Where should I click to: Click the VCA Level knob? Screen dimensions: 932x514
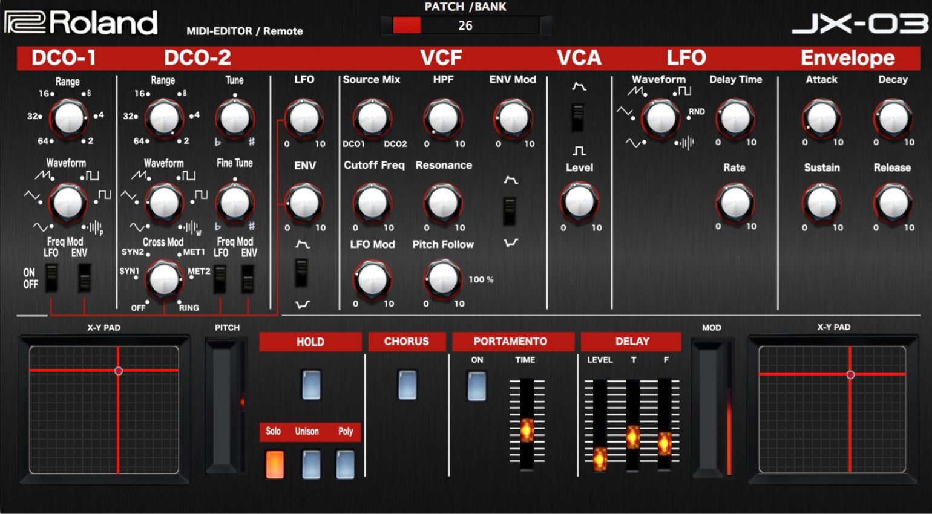coord(579,202)
